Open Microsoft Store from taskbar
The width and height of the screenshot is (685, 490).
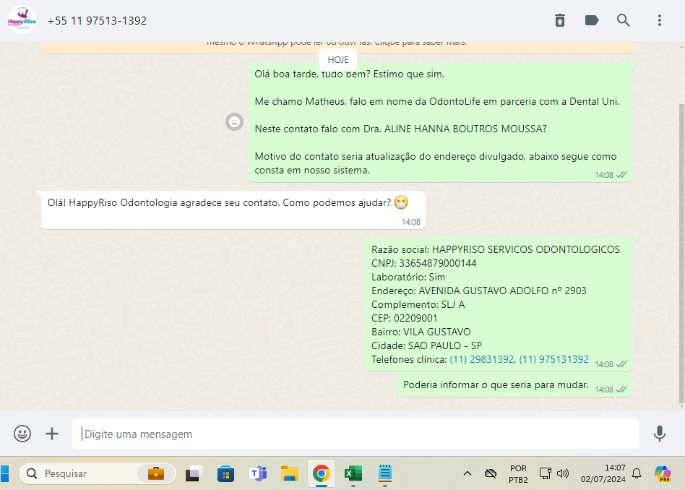click(x=226, y=473)
